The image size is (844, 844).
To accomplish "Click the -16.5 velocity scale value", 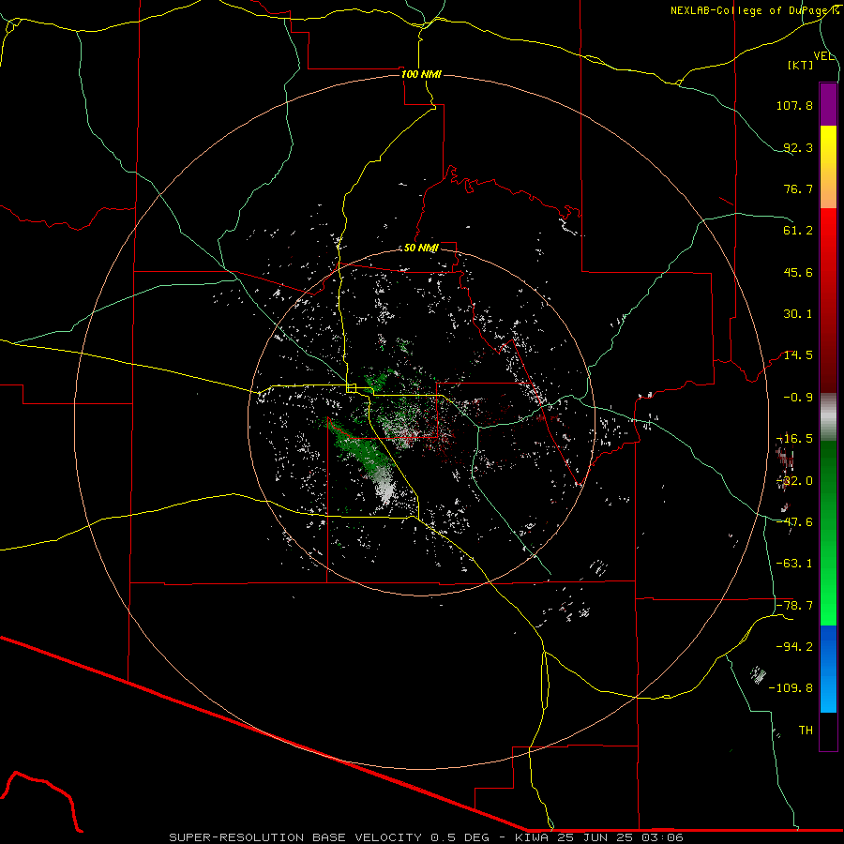I will tap(794, 439).
